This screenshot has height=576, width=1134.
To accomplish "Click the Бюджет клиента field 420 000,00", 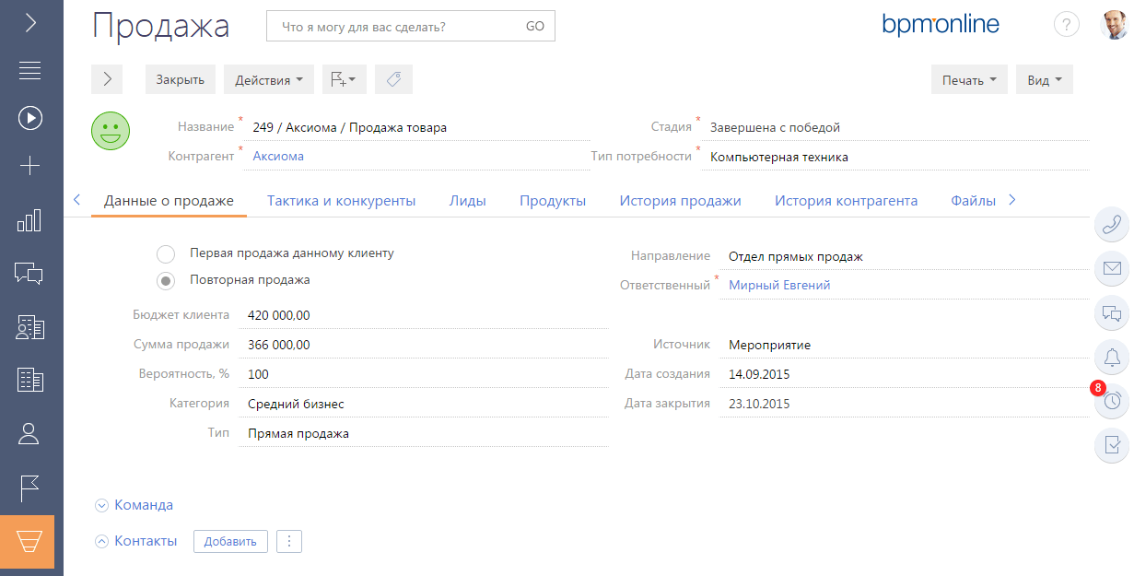I will pyautogui.click(x=424, y=315).
